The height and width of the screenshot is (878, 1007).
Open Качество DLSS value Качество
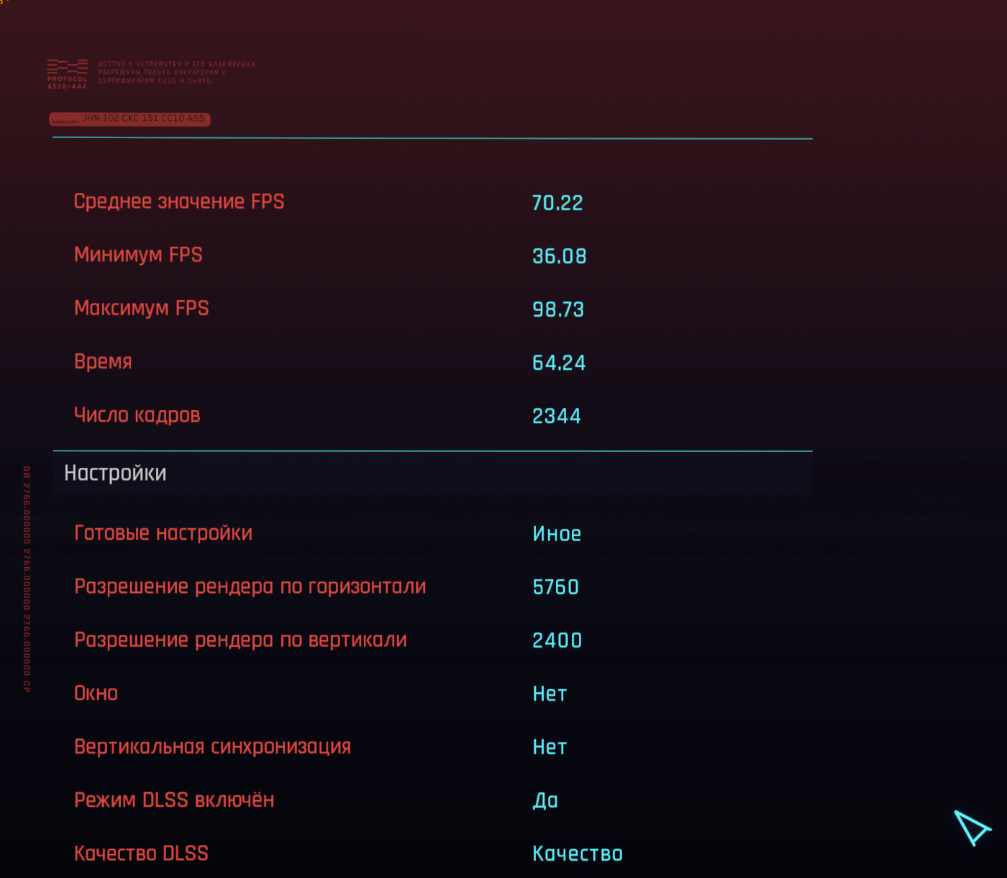point(578,854)
